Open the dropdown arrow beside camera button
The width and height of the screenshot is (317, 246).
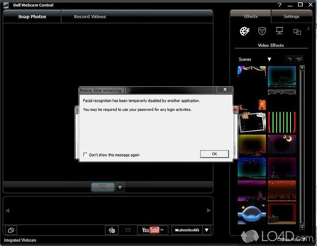120,187
